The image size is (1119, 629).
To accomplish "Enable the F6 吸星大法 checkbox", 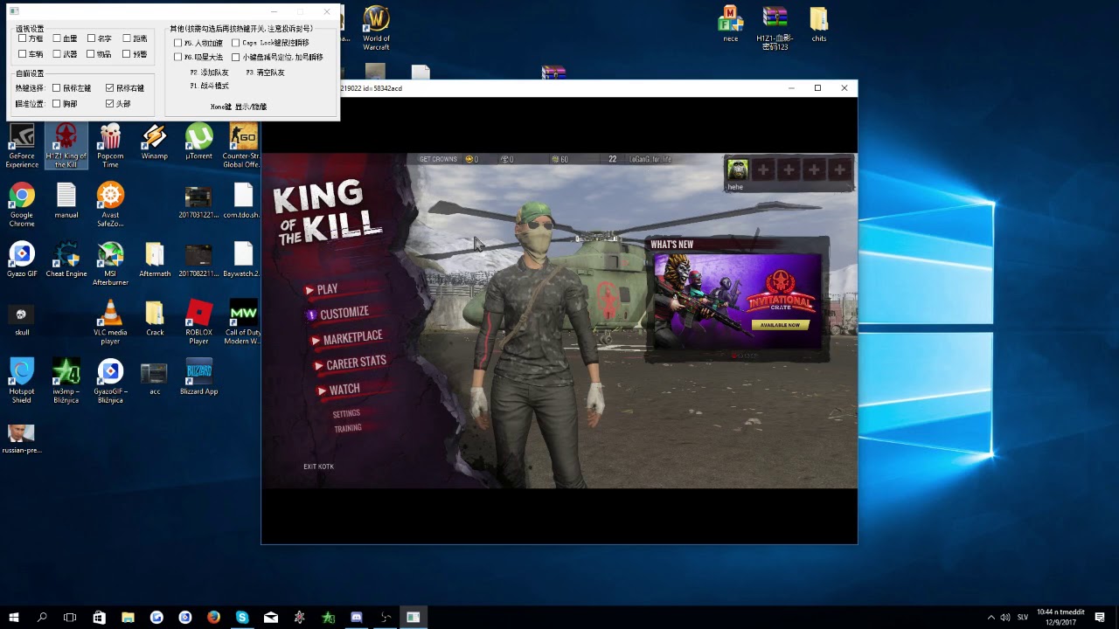I will tap(178, 58).
